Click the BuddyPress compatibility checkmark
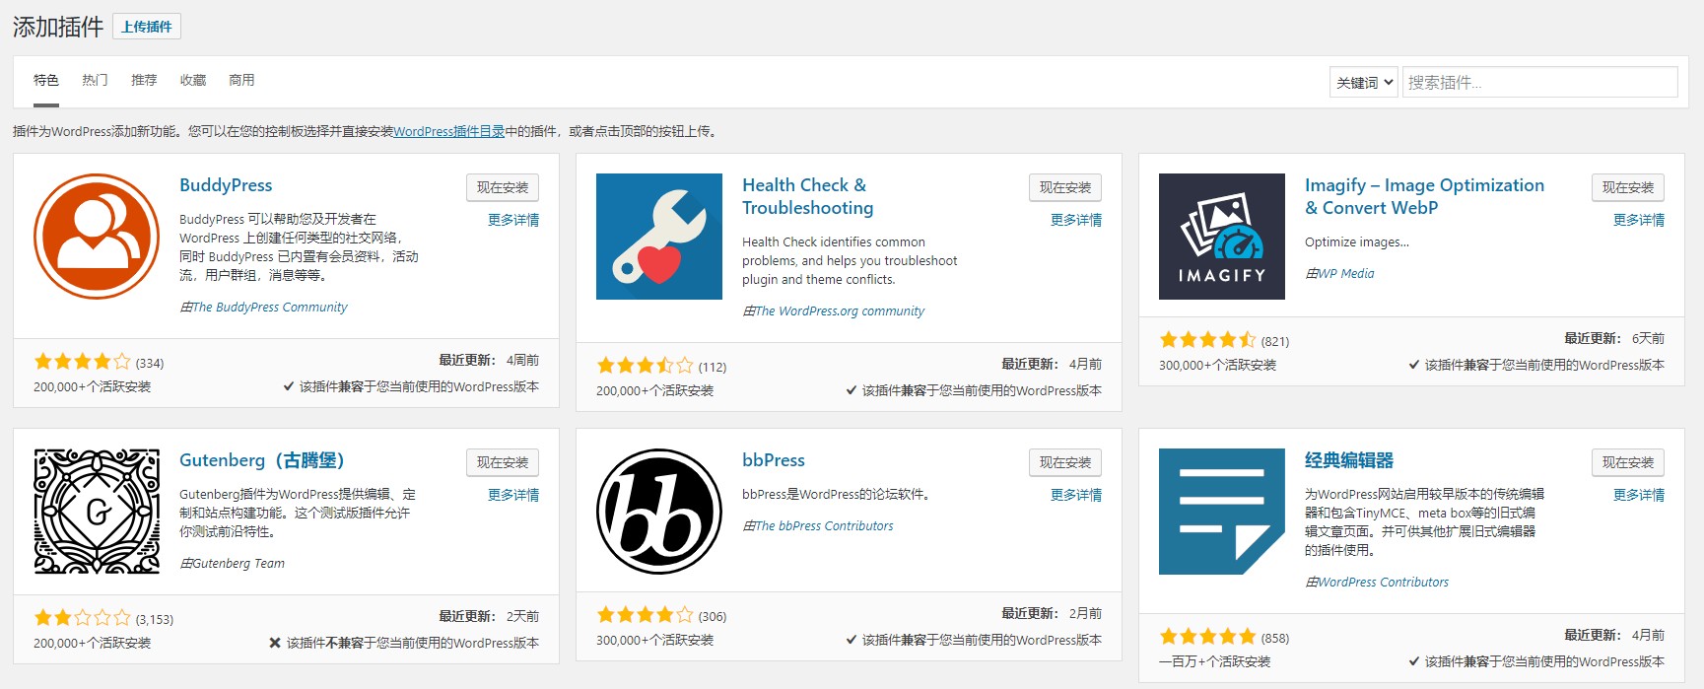The width and height of the screenshot is (1704, 689). point(289,387)
